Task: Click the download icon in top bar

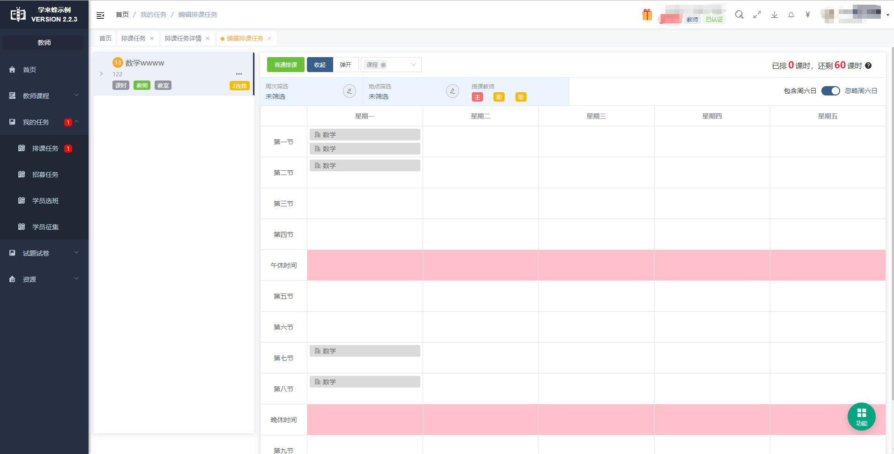Action: [x=774, y=15]
